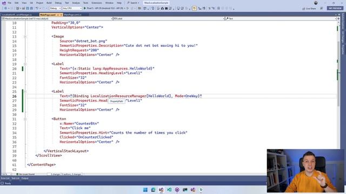Click the highlighted yellow toolbar icon
Image resolution: width=346 pixels, height=194 pixels.
click(194, 9)
